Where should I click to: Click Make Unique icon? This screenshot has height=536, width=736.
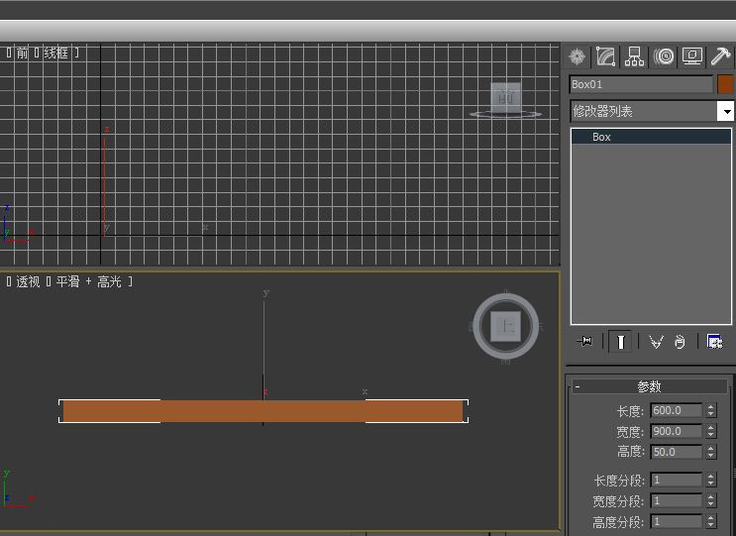656,342
